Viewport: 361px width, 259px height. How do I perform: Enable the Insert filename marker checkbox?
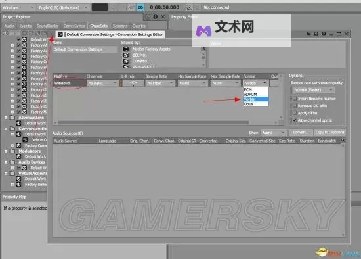tap(295, 99)
